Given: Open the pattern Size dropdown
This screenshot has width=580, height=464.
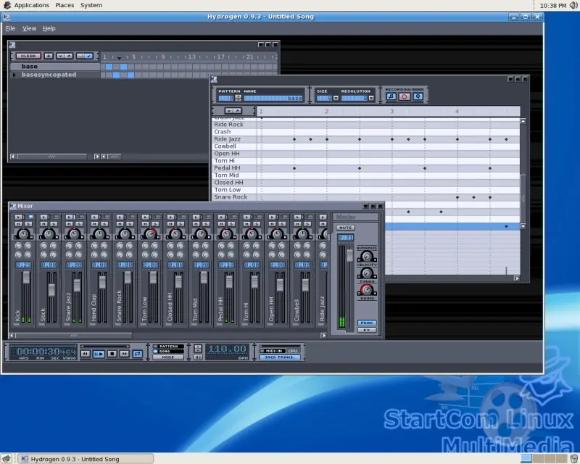Looking at the screenshot, I should click(x=336, y=99).
